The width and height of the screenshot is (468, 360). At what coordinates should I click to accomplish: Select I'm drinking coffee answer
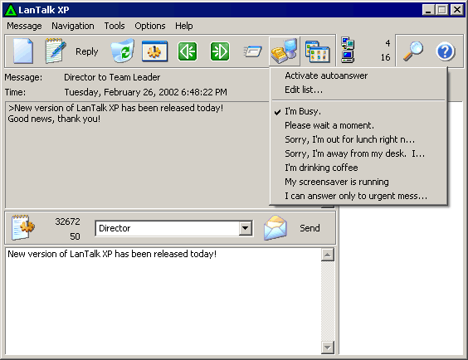(x=358, y=168)
